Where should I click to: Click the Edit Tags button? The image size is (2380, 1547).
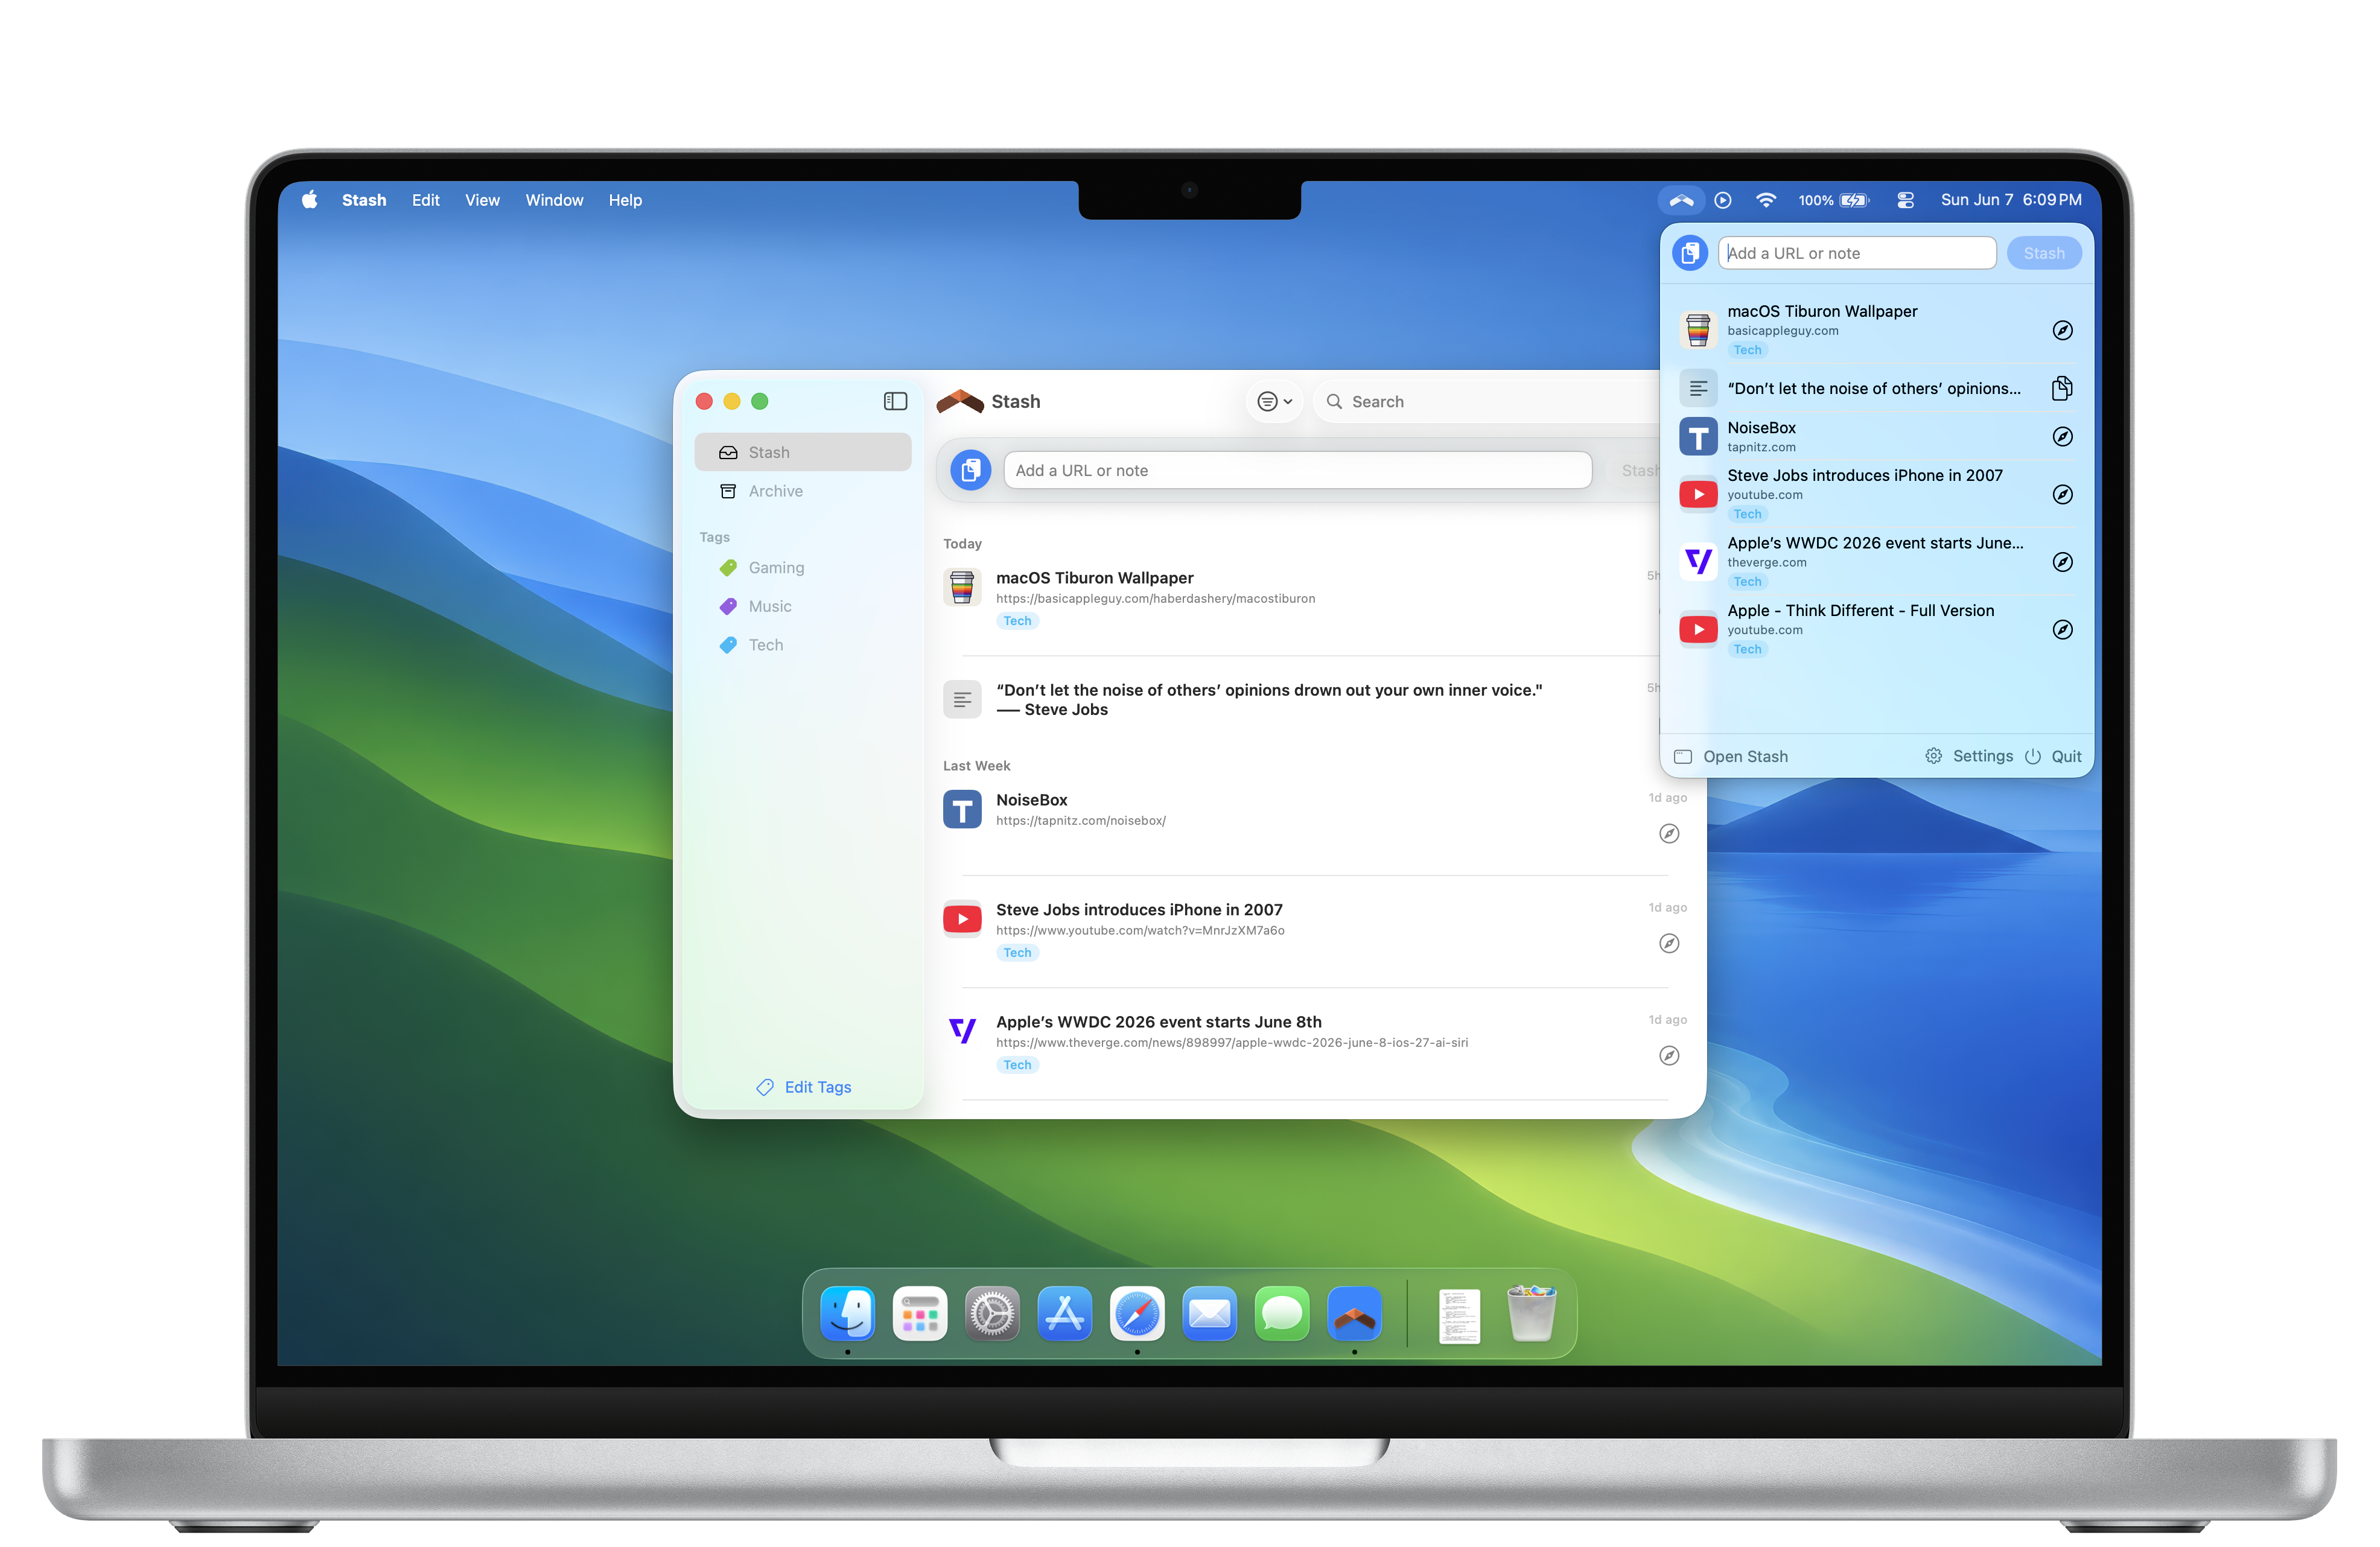(x=804, y=1087)
